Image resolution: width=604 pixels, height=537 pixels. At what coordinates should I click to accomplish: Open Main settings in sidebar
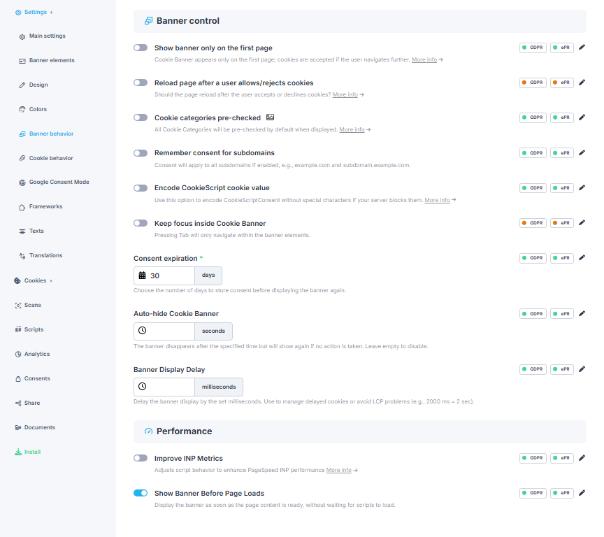pos(48,36)
